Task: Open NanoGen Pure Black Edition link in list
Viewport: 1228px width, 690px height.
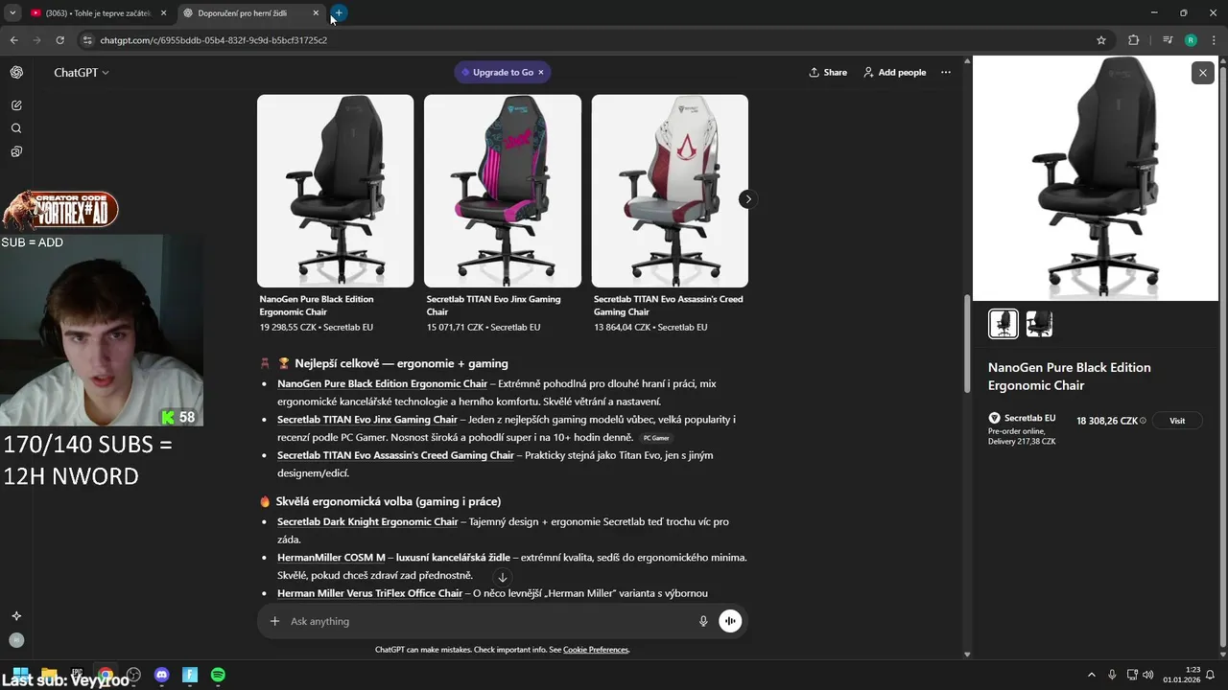Action: (382, 384)
